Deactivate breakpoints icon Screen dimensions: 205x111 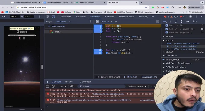coord(195,21)
